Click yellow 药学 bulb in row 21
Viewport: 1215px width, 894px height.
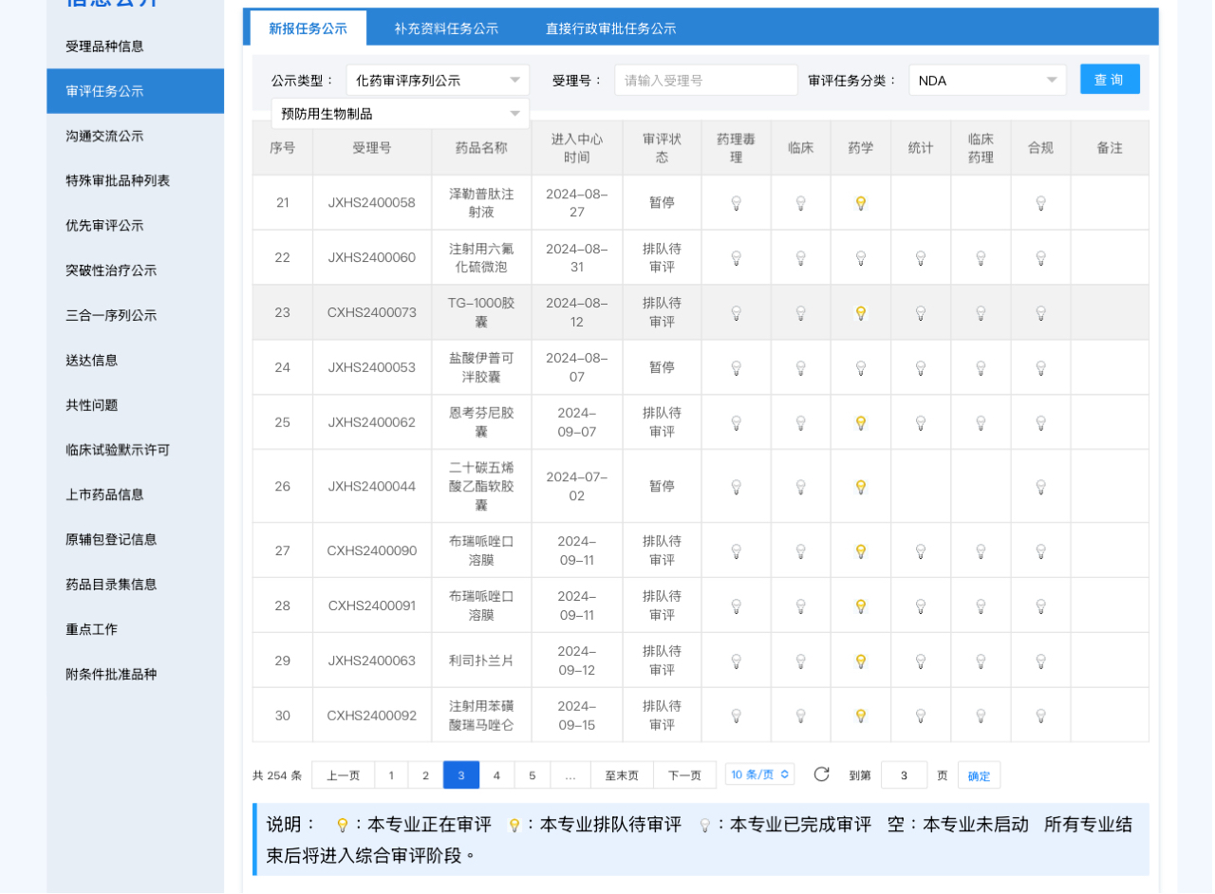[x=860, y=203]
